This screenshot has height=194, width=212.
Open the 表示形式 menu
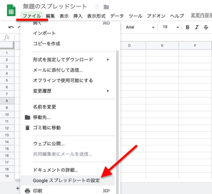[96, 16]
